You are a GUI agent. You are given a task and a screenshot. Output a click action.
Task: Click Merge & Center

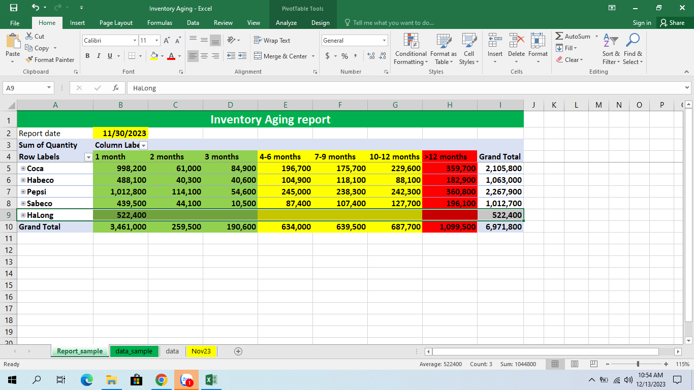(281, 56)
